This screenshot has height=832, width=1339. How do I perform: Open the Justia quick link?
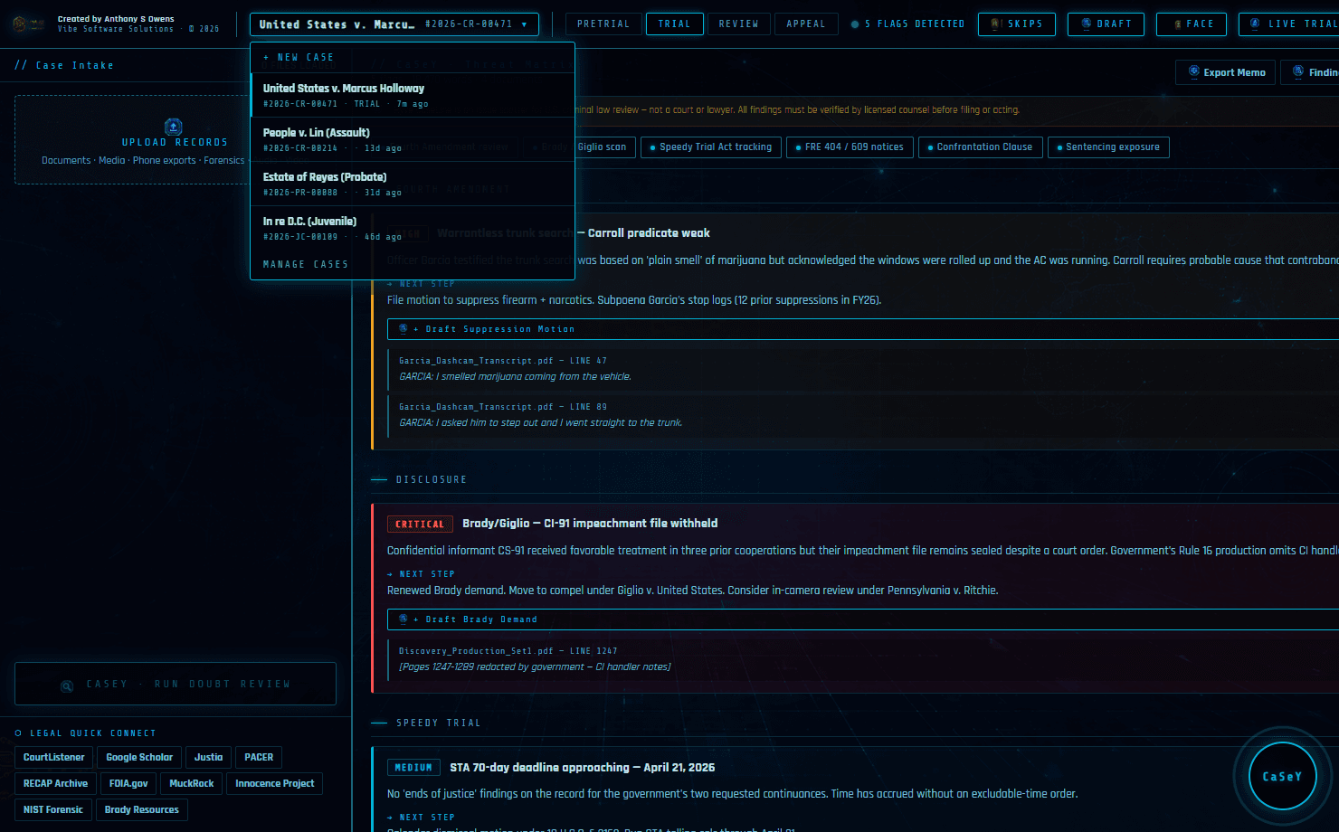click(x=208, y=758)
